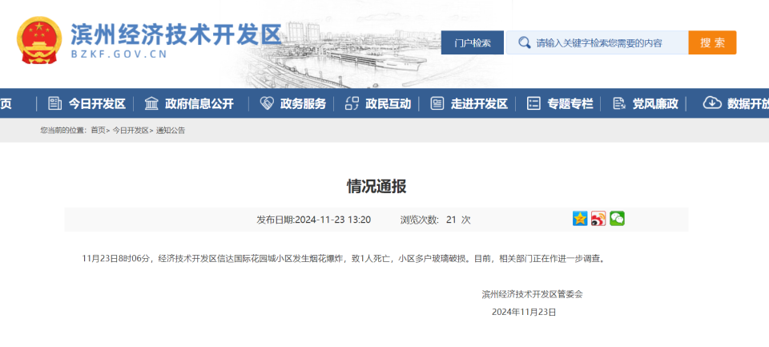
Task: Share the article to Sina Weibo
Action: pos(598,219)
